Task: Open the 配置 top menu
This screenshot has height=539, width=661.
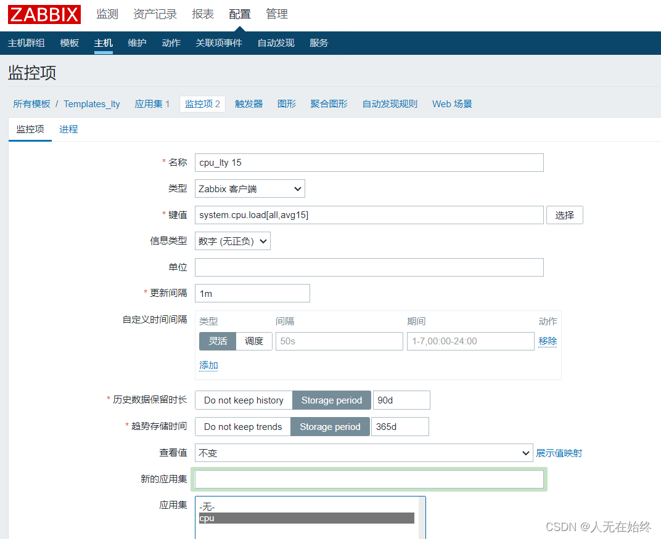Action: coord(239,14)
